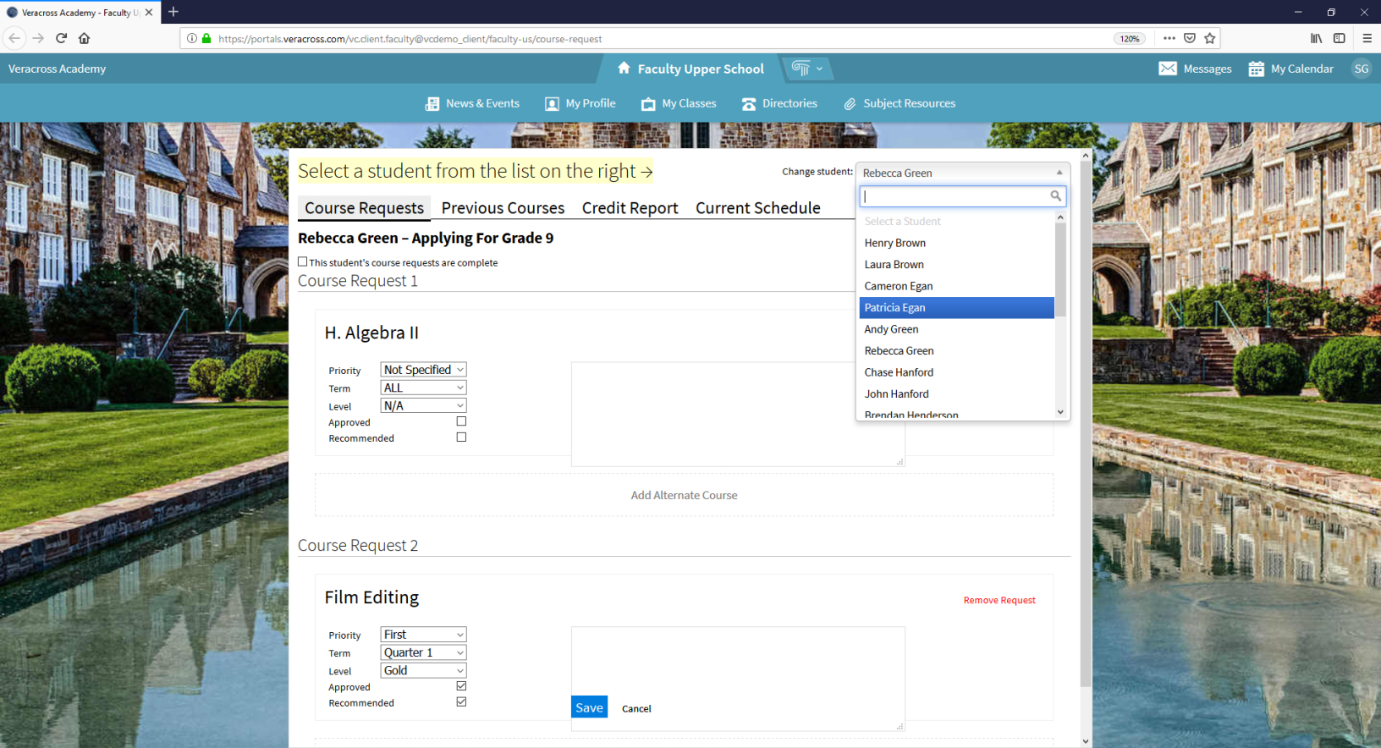This screenshot has height=748, width=1381.
Task: Switch to the Previous Courses tab
Action: [503, 208]
